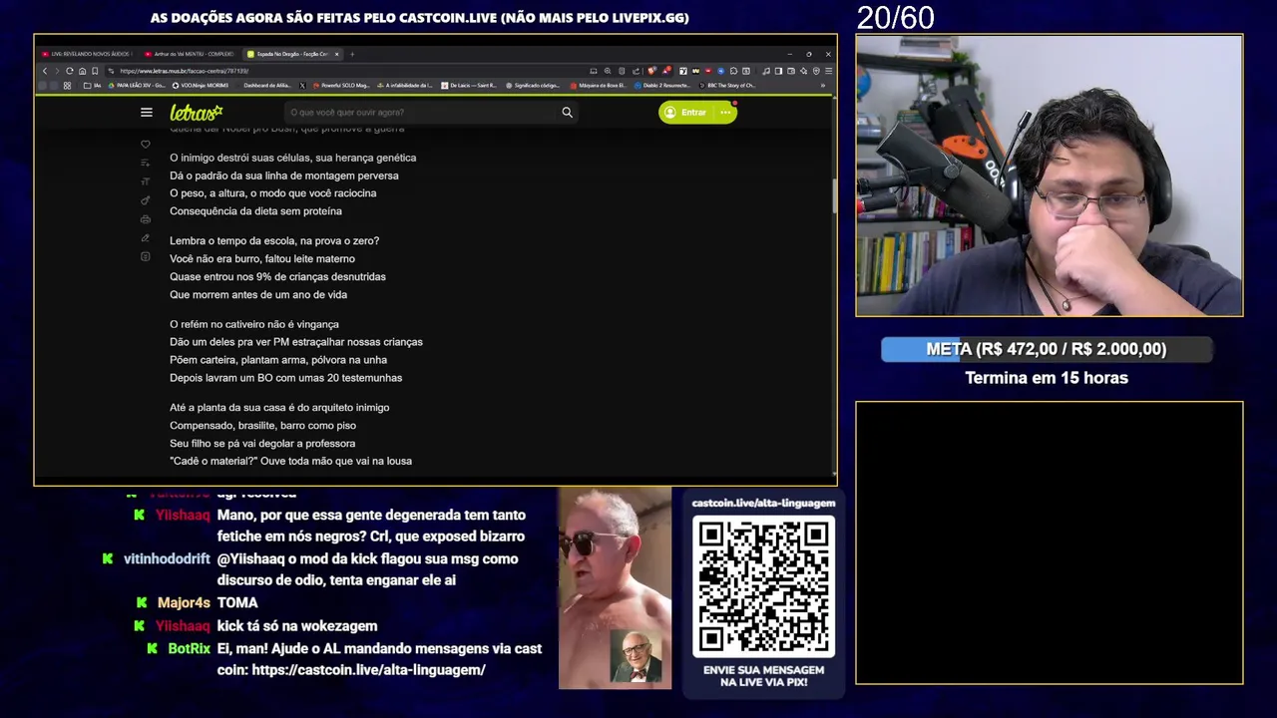Open the Letras hamburger menu
Image resolution: width=1277 pixels, height=718 pixels.
tap(147, 113)
